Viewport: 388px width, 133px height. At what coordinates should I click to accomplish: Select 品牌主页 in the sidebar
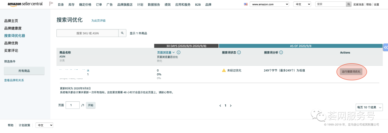click(11, 21)
